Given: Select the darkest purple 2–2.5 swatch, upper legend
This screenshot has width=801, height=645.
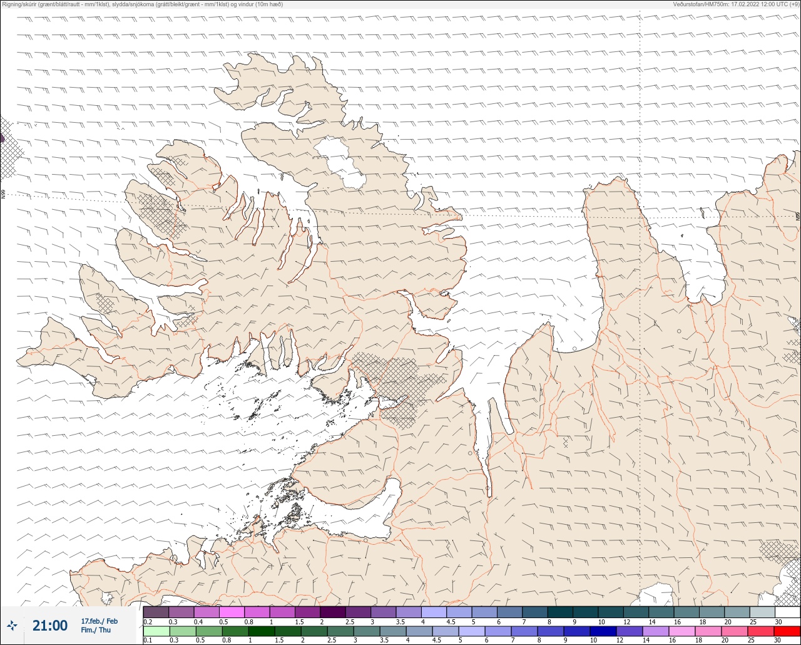Looking at the screenshot, I should point(332,612).
